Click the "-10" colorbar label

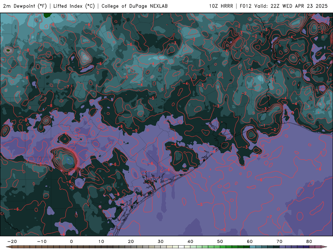tap(42, 242)
